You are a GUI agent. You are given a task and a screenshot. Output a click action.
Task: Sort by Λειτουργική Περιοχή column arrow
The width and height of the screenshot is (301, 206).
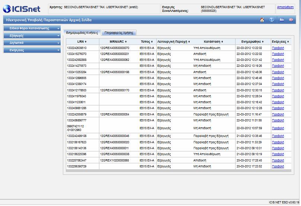coord(189,42)
